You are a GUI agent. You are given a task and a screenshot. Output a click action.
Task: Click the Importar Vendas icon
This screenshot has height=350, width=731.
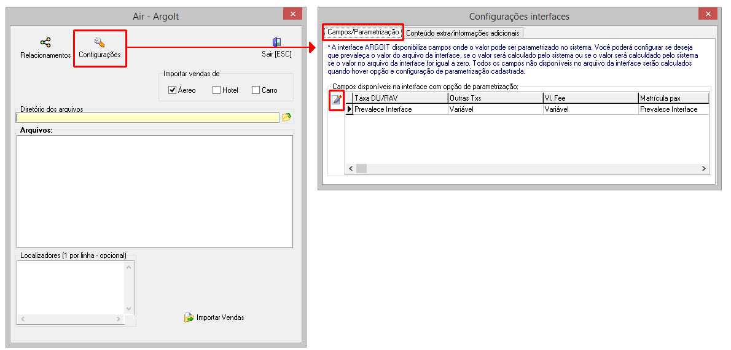point(189,318)
